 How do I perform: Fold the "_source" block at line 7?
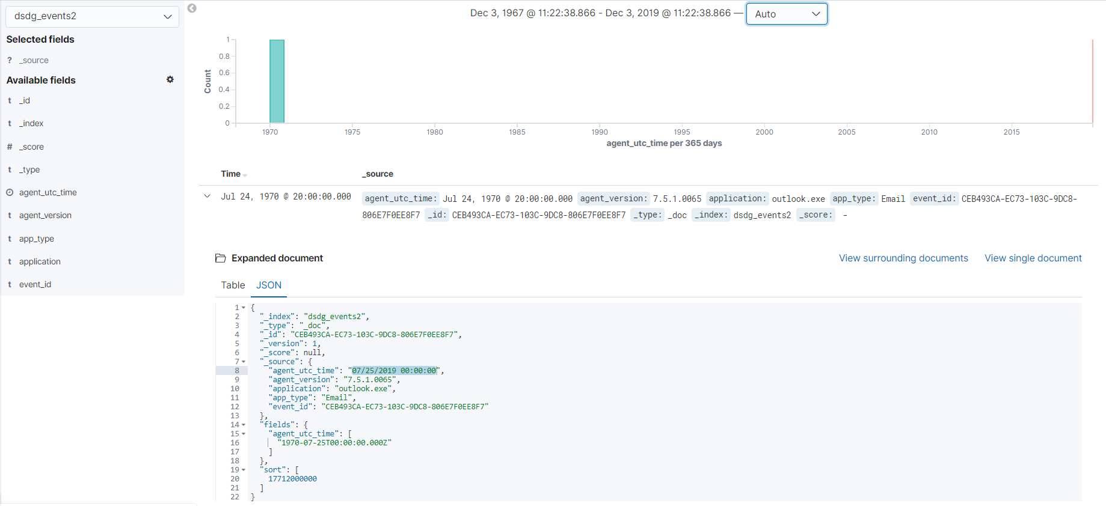pos(244,362)
